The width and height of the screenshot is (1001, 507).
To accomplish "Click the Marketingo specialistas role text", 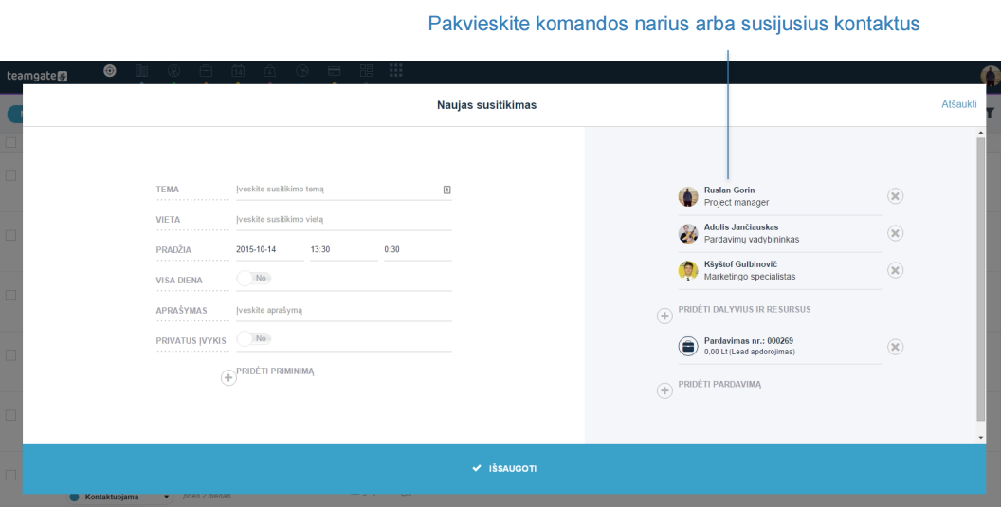I will (750, 277).
